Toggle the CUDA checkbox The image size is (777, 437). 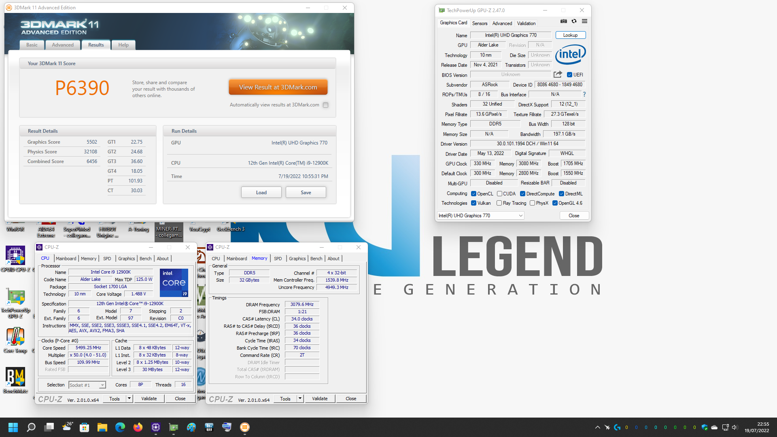499,194
